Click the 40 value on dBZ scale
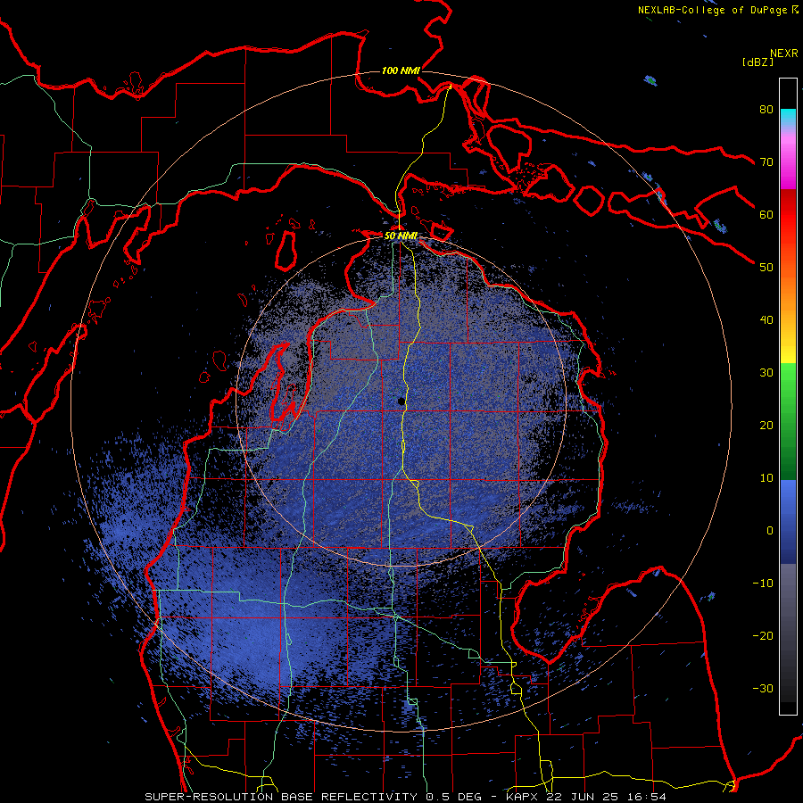Screen dimensions: 803x803 [766, 320]
